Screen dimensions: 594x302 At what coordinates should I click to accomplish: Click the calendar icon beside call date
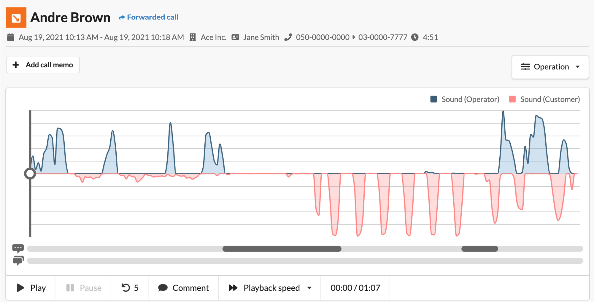pos(11,37)
